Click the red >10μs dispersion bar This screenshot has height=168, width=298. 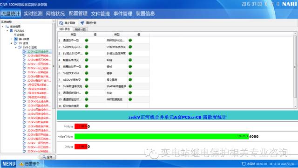coord(81,147)
